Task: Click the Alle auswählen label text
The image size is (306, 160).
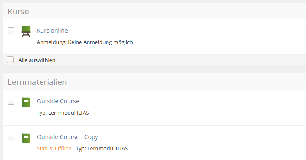Action: (x=37, y=60)
